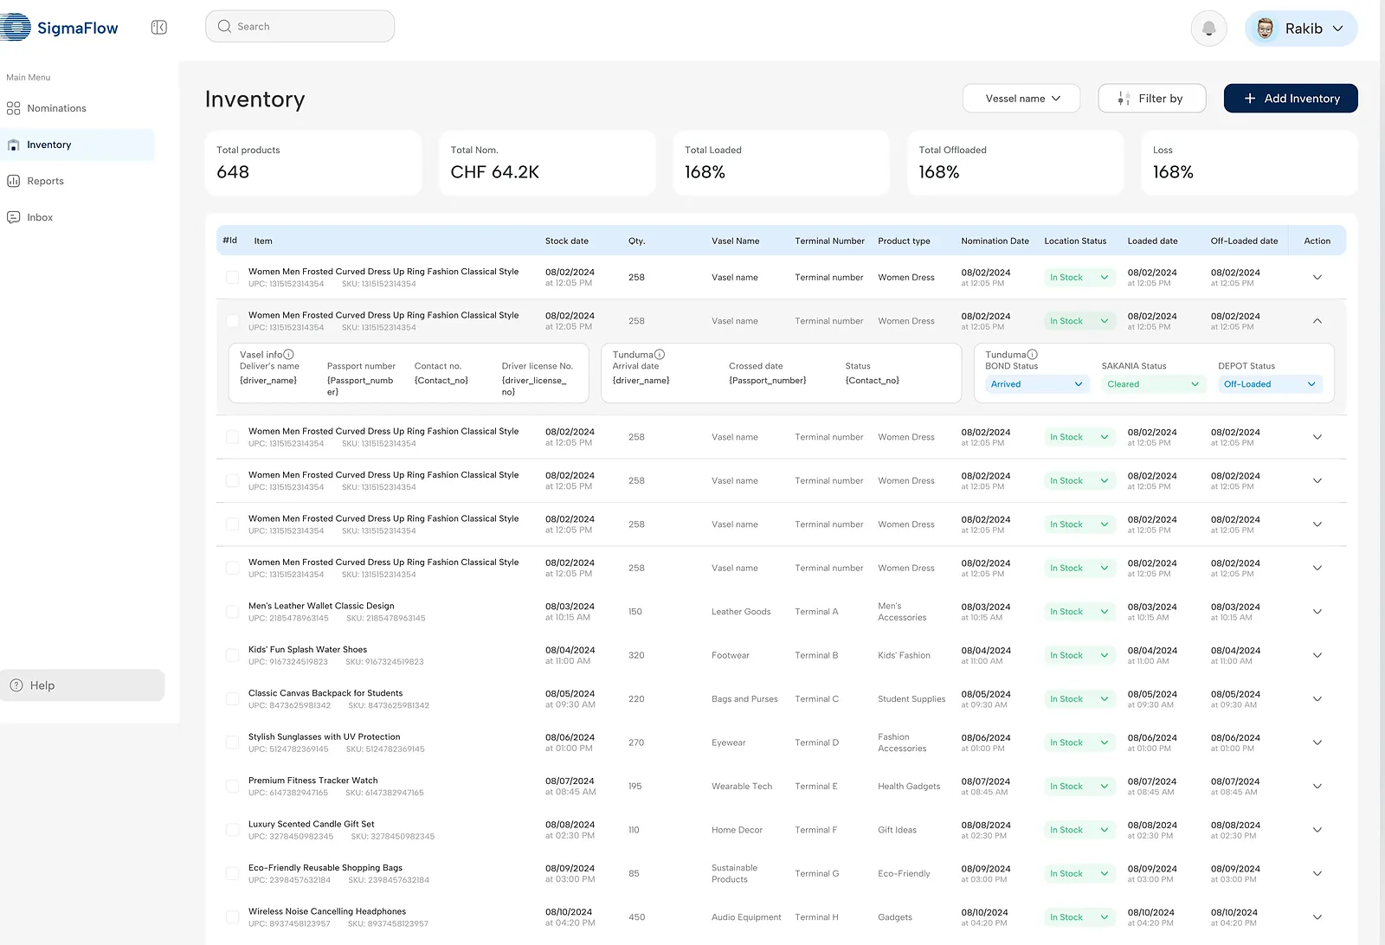The width and height of the screenshot is (1385, 945).
Task: Tick the checkbox for Kids' Fun Splash Water Shoes
Action: point(232,655)
